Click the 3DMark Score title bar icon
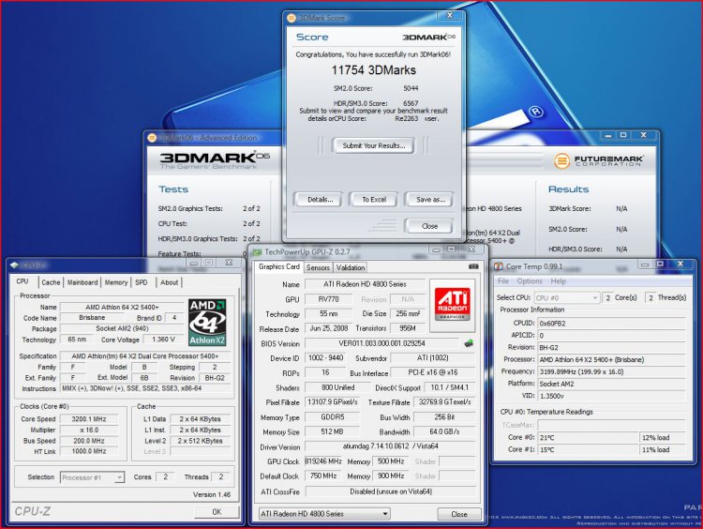Image resolution: width=703 pixels, height=529 pixels. [292, 18]
